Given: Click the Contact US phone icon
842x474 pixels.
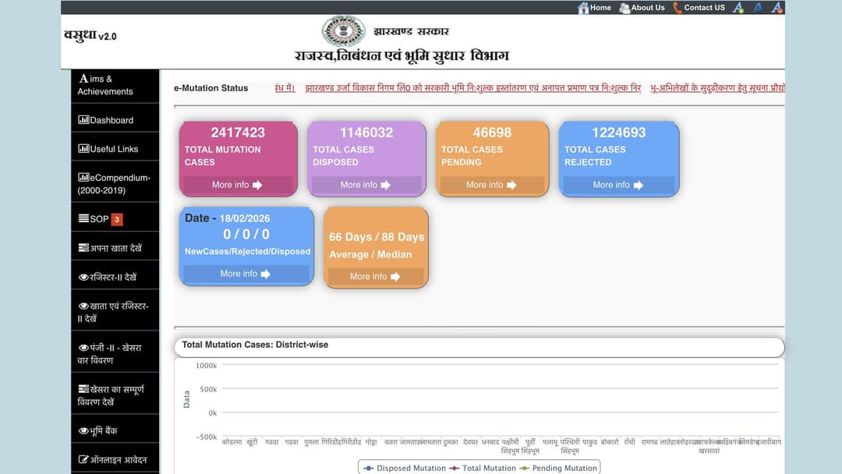Looking at the screenshot, I should [677, 8].
